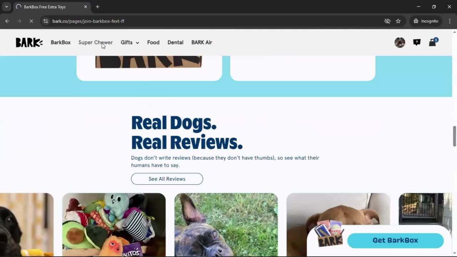Open the tab search dropdown
Viewport: 457px width, 257px height.
point(6,7)
